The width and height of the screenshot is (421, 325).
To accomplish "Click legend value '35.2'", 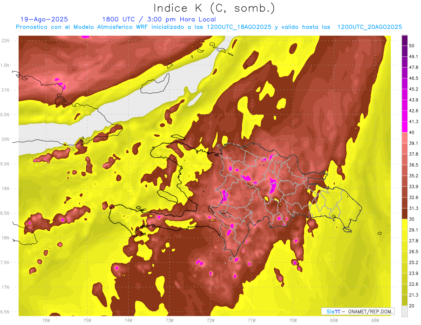I will point(413,176).
